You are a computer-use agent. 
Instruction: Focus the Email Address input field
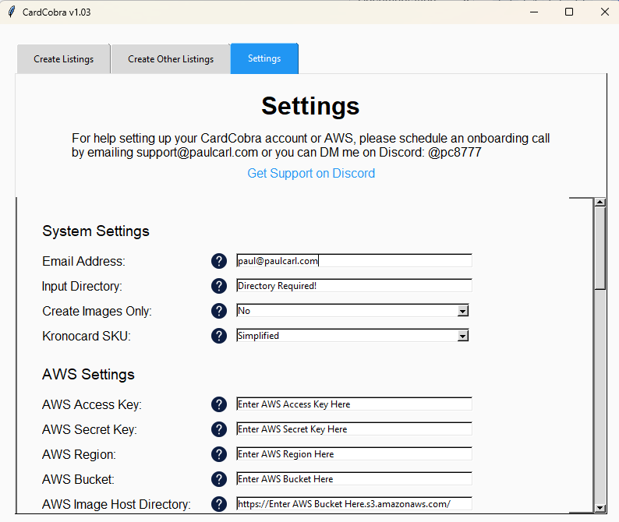[354, 261]
